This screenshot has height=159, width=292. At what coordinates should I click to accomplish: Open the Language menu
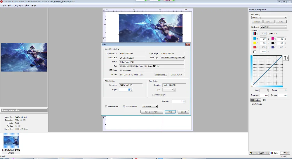click(18, 6)
